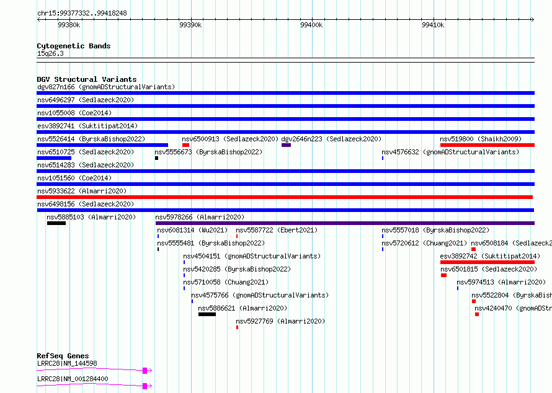This screenshot has height=393, width=552.
Task: Select the nsv5974513 (Almarri2020) label
Action: [x=501, y=282]
